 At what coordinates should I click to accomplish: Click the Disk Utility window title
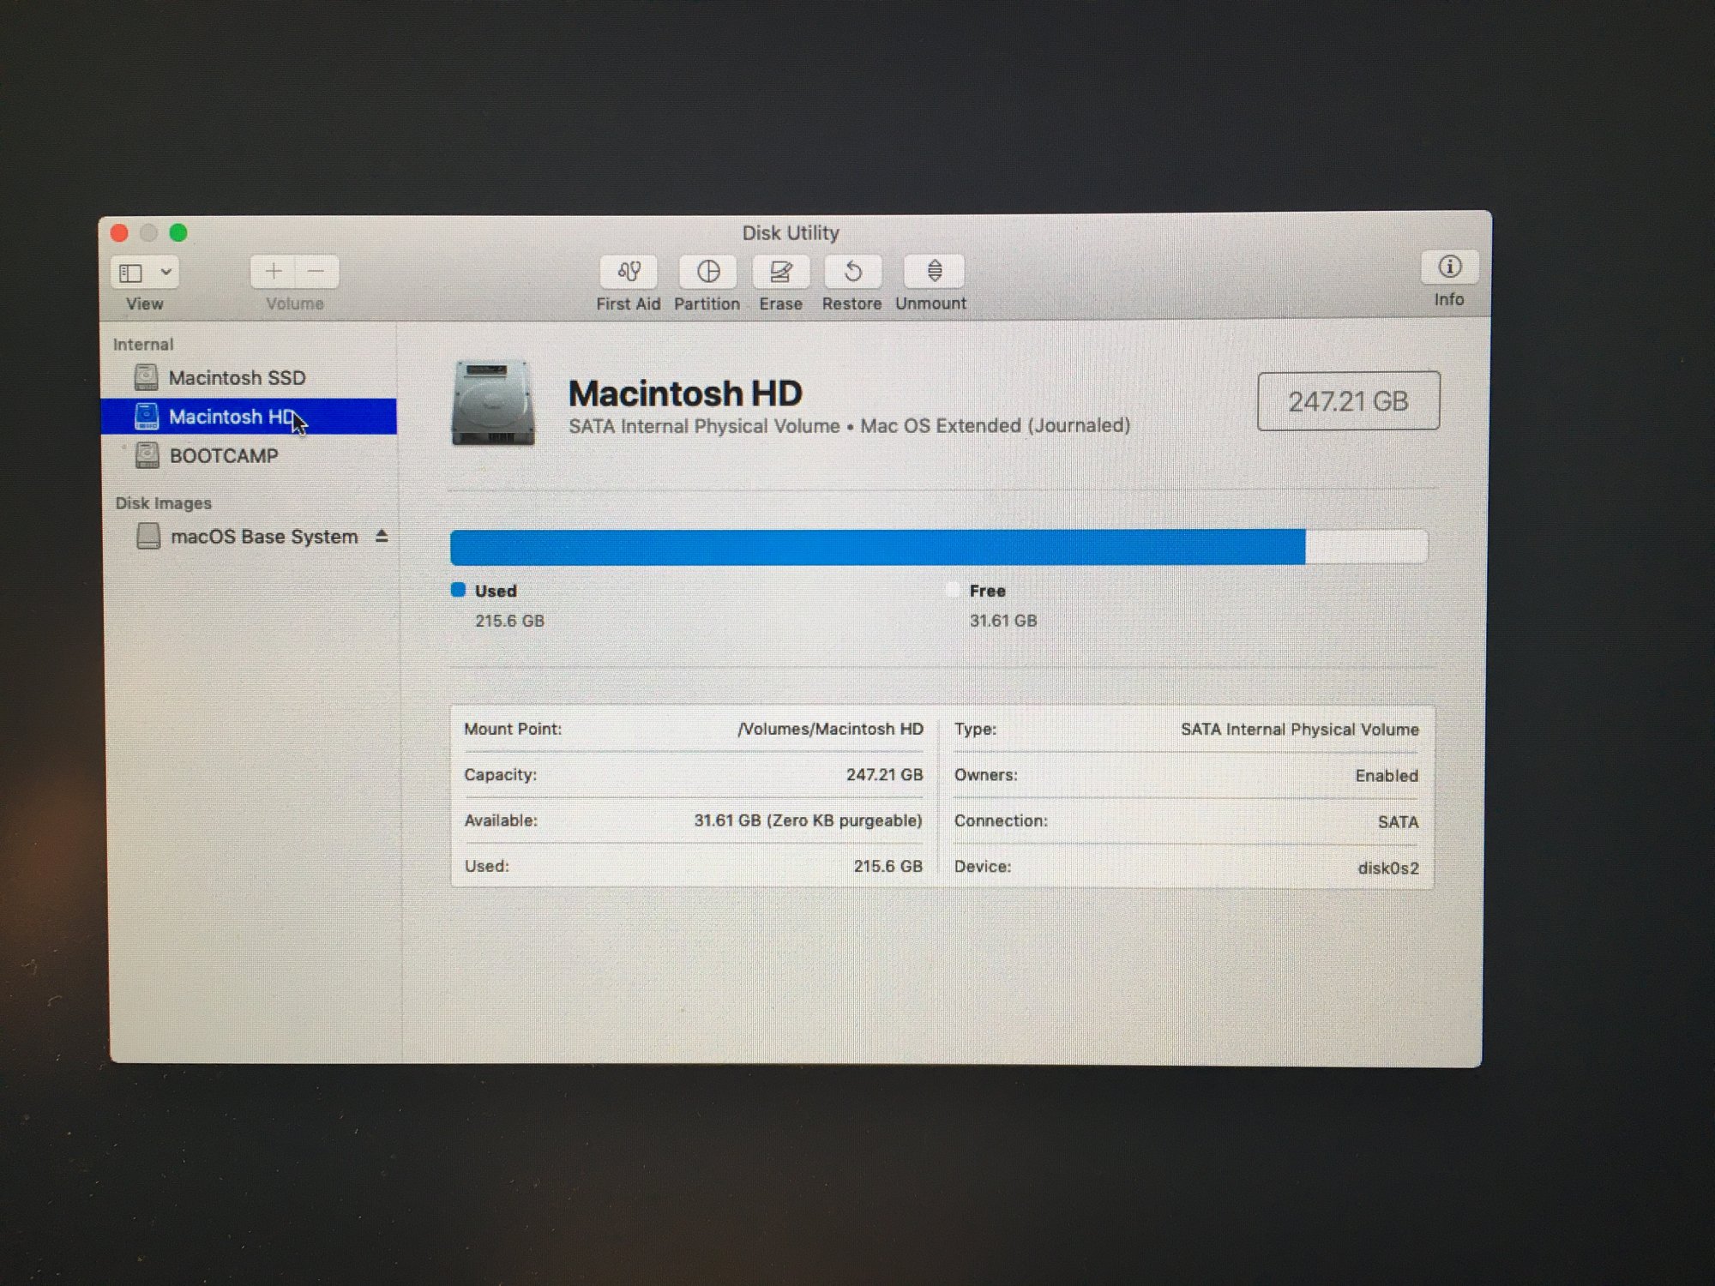tap(791, 233)
